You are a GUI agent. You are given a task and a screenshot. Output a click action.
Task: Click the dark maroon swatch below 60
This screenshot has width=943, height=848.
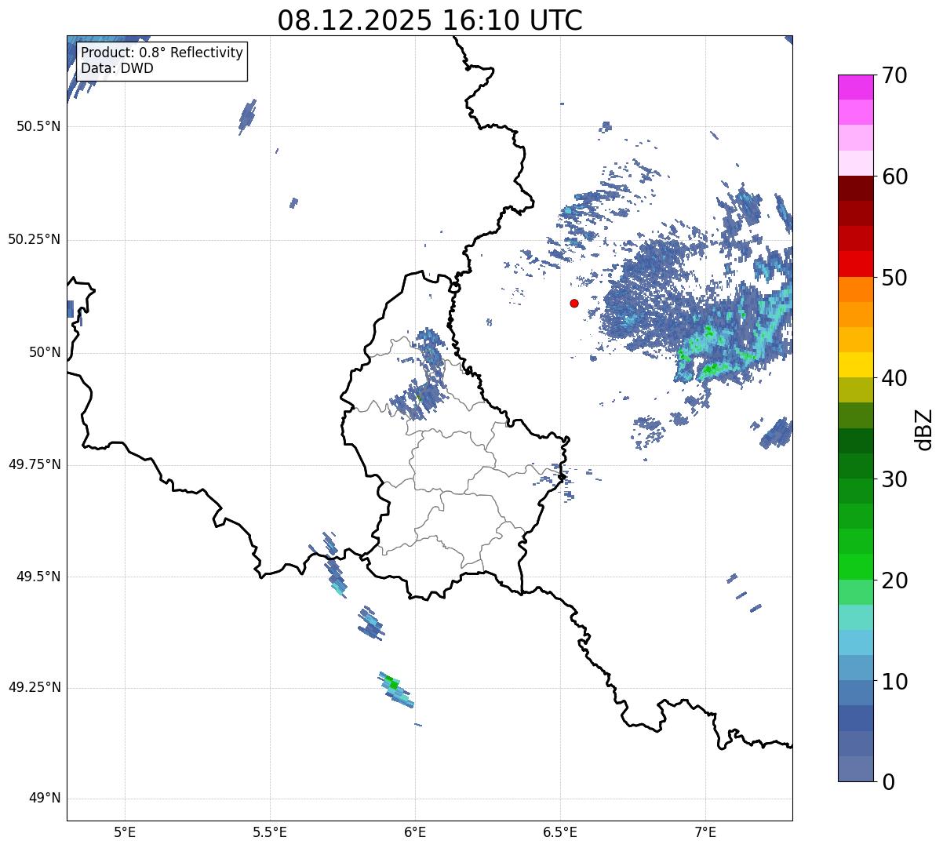pyautogui.click(x=856, y=188)
